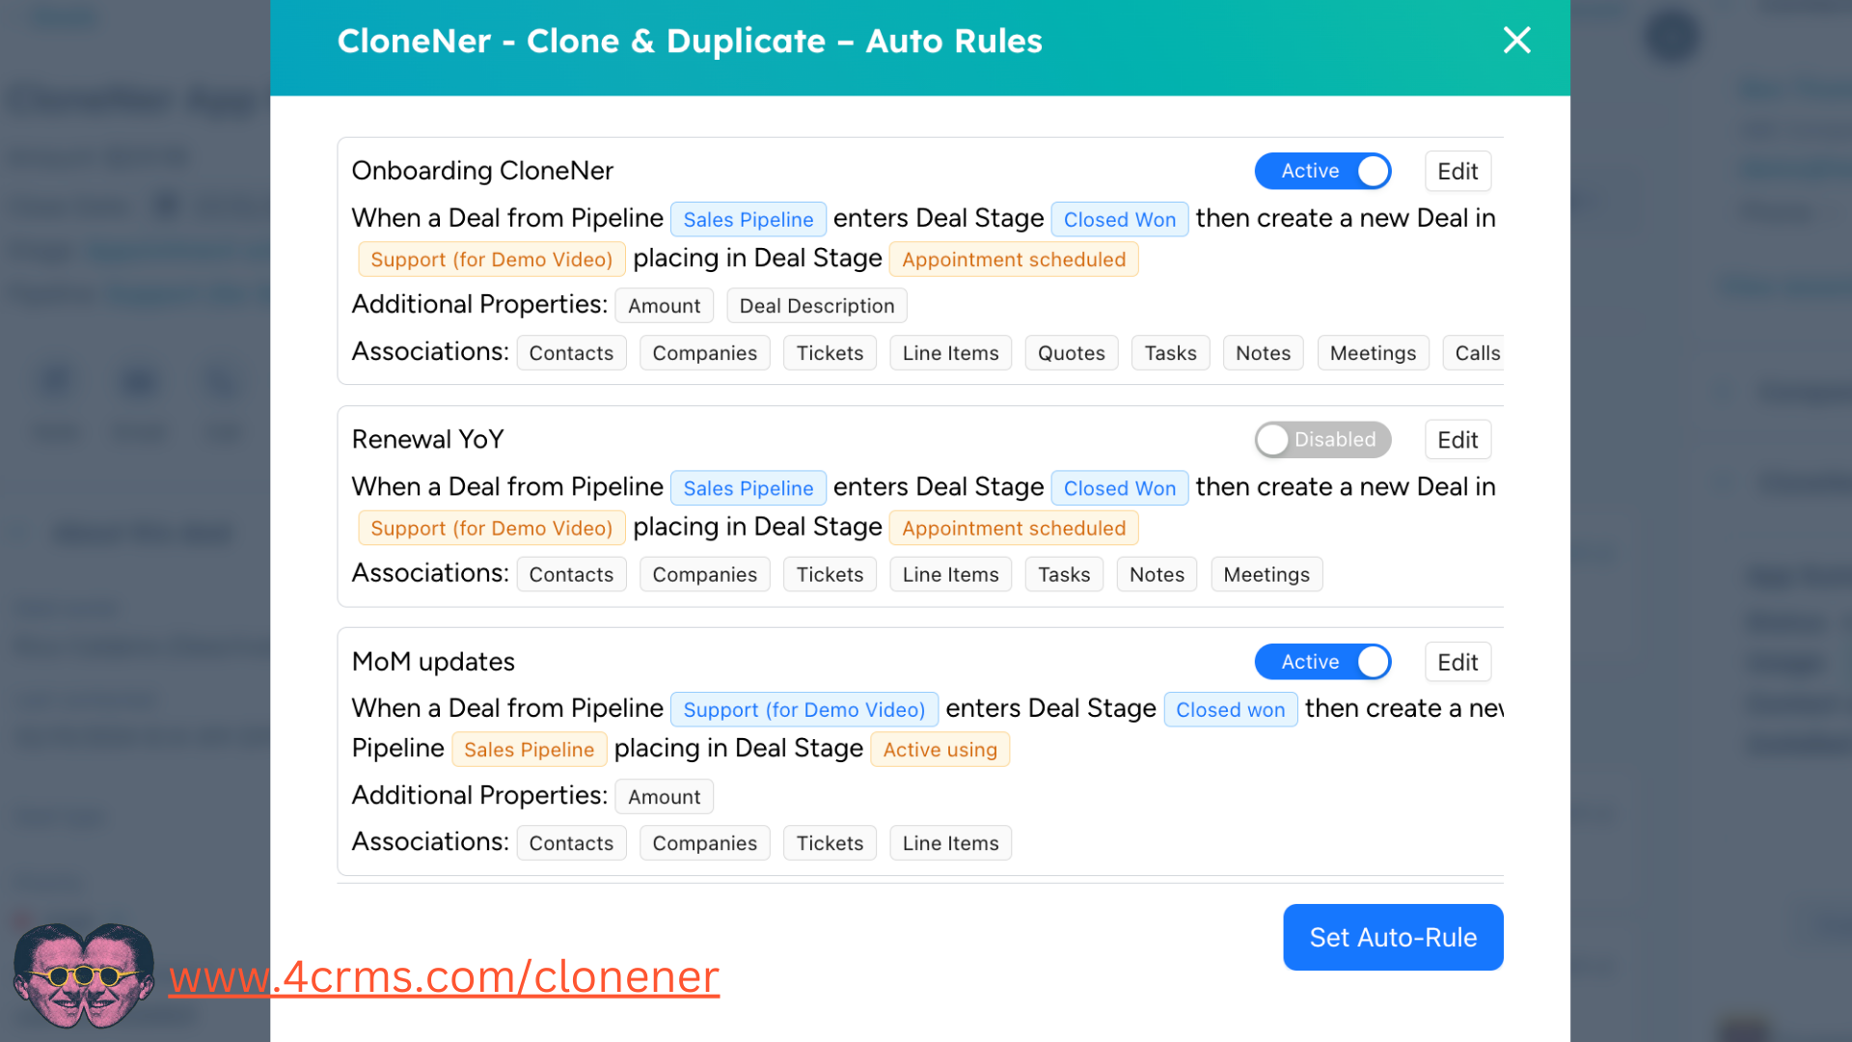Click Contacts association in Renewal YoY
1852x1042 pixels.
[x=571, y=575]
